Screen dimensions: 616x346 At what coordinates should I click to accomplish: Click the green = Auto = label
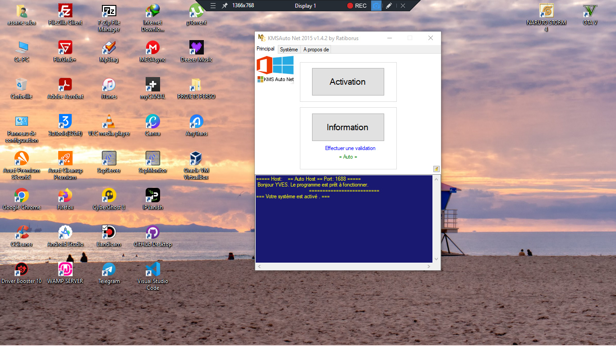348,157
